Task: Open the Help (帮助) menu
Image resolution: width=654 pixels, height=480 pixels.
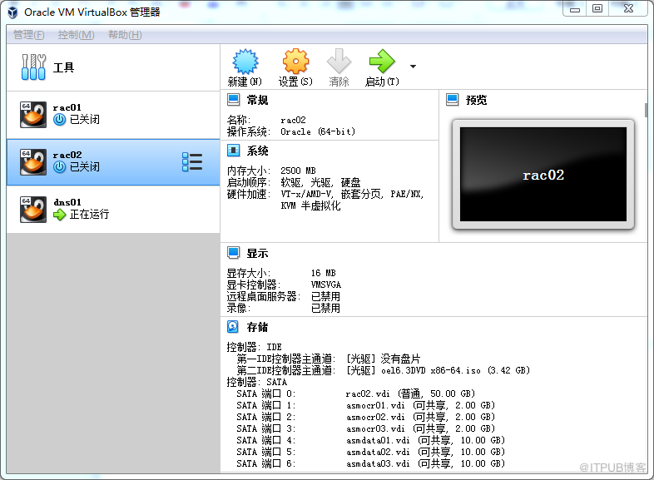Action: coord(125,35)
